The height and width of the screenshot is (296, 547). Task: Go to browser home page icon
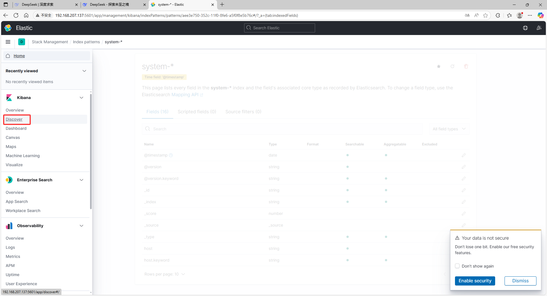(x=26, y=15)
